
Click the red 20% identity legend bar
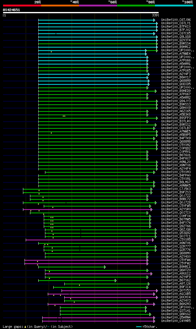point(22,6)
